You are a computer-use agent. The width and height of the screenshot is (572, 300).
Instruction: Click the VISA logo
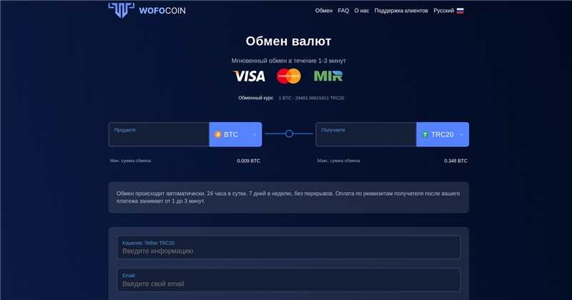coord(250,76)
